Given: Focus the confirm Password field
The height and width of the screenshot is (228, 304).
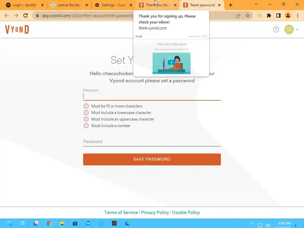Looking at the screenshot, I should (x=152, y=142).
